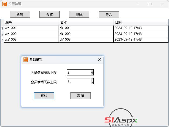This screenshot has width=169, height=127.
Task: Select the date cell in the wz1002 row
Action: [x=141, y=34]
